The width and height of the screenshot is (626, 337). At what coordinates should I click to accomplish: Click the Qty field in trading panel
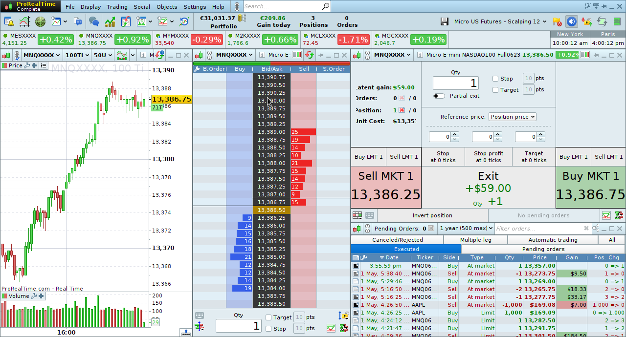click(x=455, y=83)
